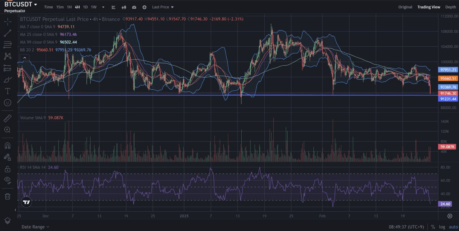Viewport: 459px width, 231px height.
Task: Take a chart snapshot with camera icon
Action: pos(134,7)
